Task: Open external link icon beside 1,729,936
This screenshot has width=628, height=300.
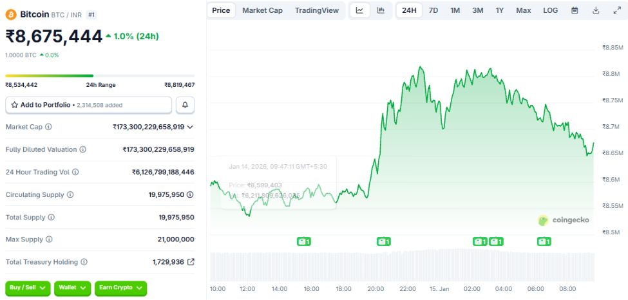Action: pos(191,262)
